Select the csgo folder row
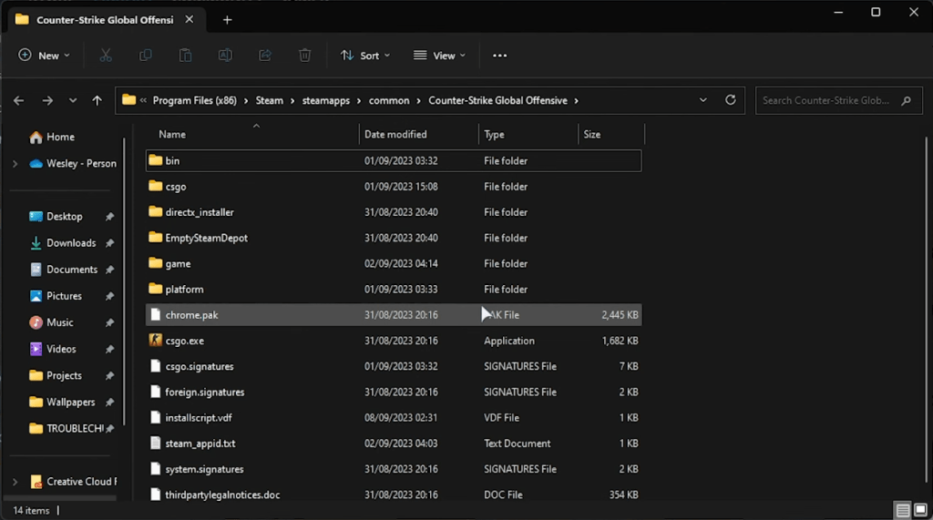This screenshot has height=520, width=933. point(394,186)
